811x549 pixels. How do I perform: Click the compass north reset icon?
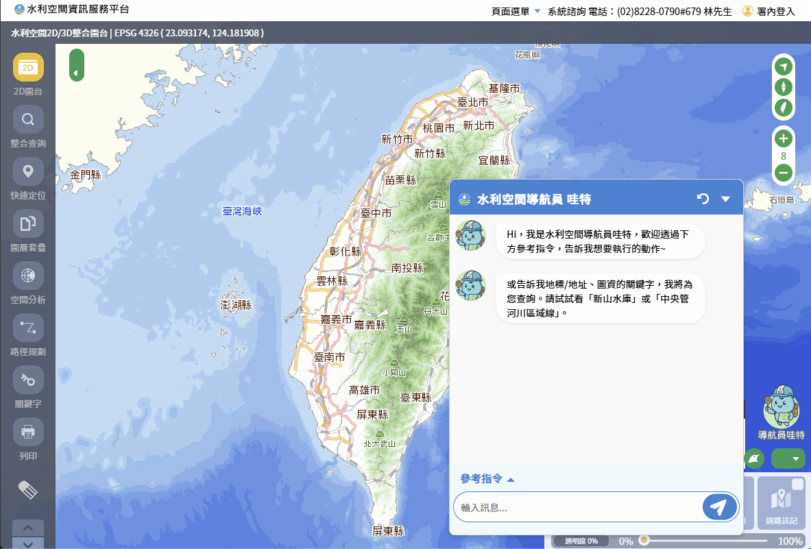pyautogui.click(x=783, y=87)
